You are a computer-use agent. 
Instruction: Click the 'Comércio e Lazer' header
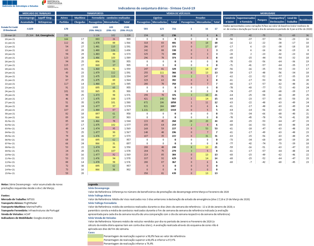[230, 20]
